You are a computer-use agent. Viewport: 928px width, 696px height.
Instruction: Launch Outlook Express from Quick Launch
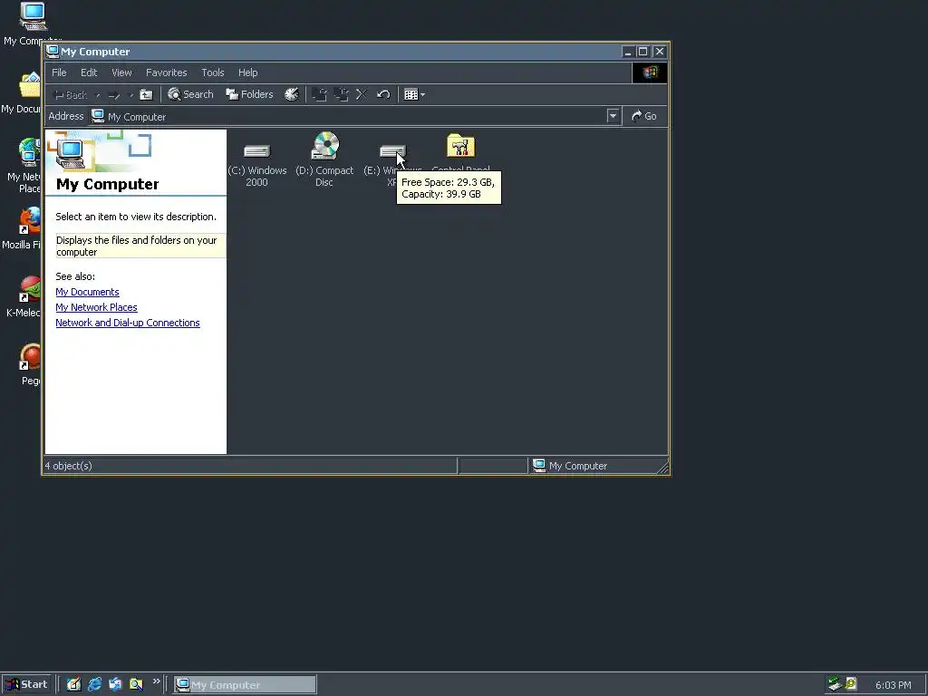click(x=115, y=684)
